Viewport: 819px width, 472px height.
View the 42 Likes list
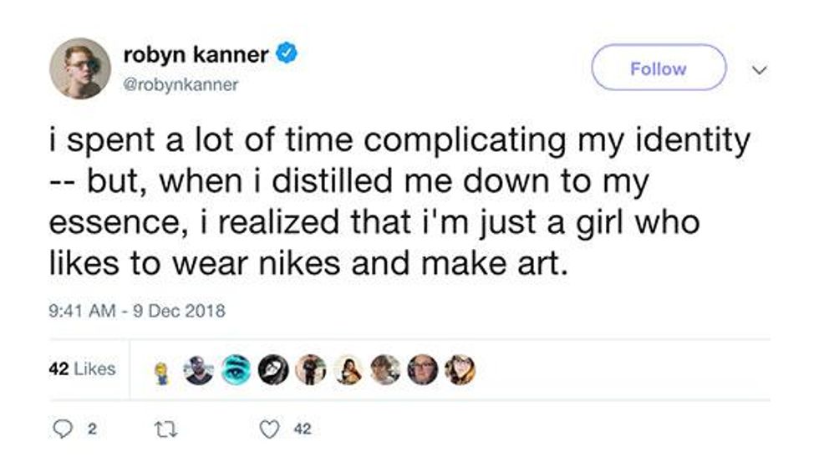(x=82, y=368)
